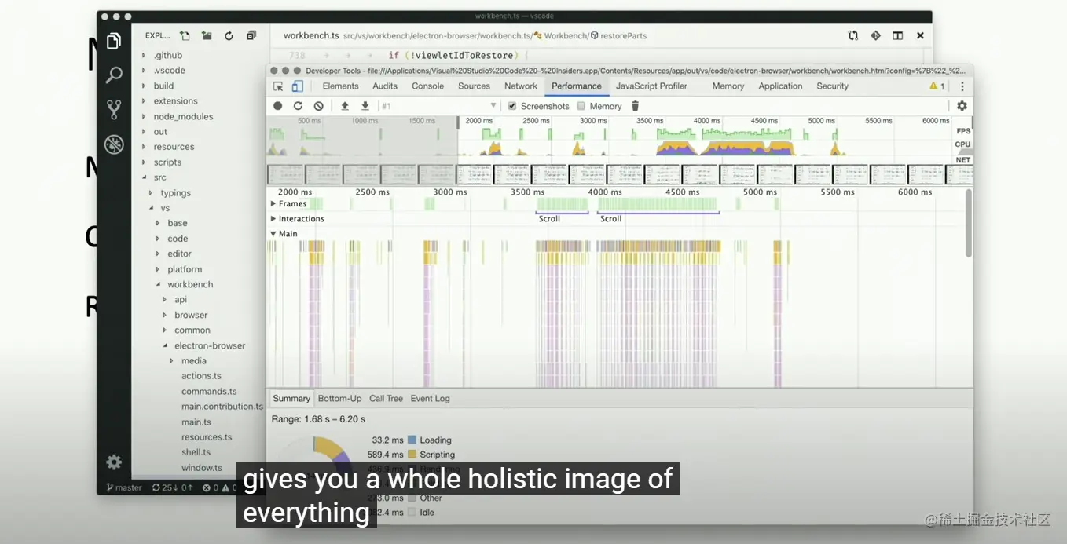This screenshot has height=544, width=1067.
Task: Click the master branch in status bar
Action: pos(124,487)
